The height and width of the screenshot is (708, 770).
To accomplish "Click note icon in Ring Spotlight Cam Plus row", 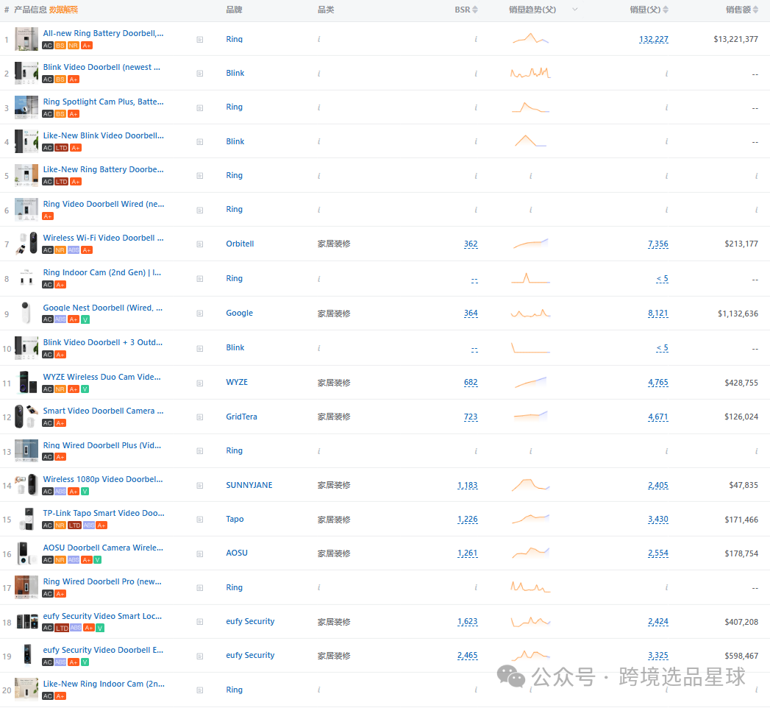I will tap(200, 108).
